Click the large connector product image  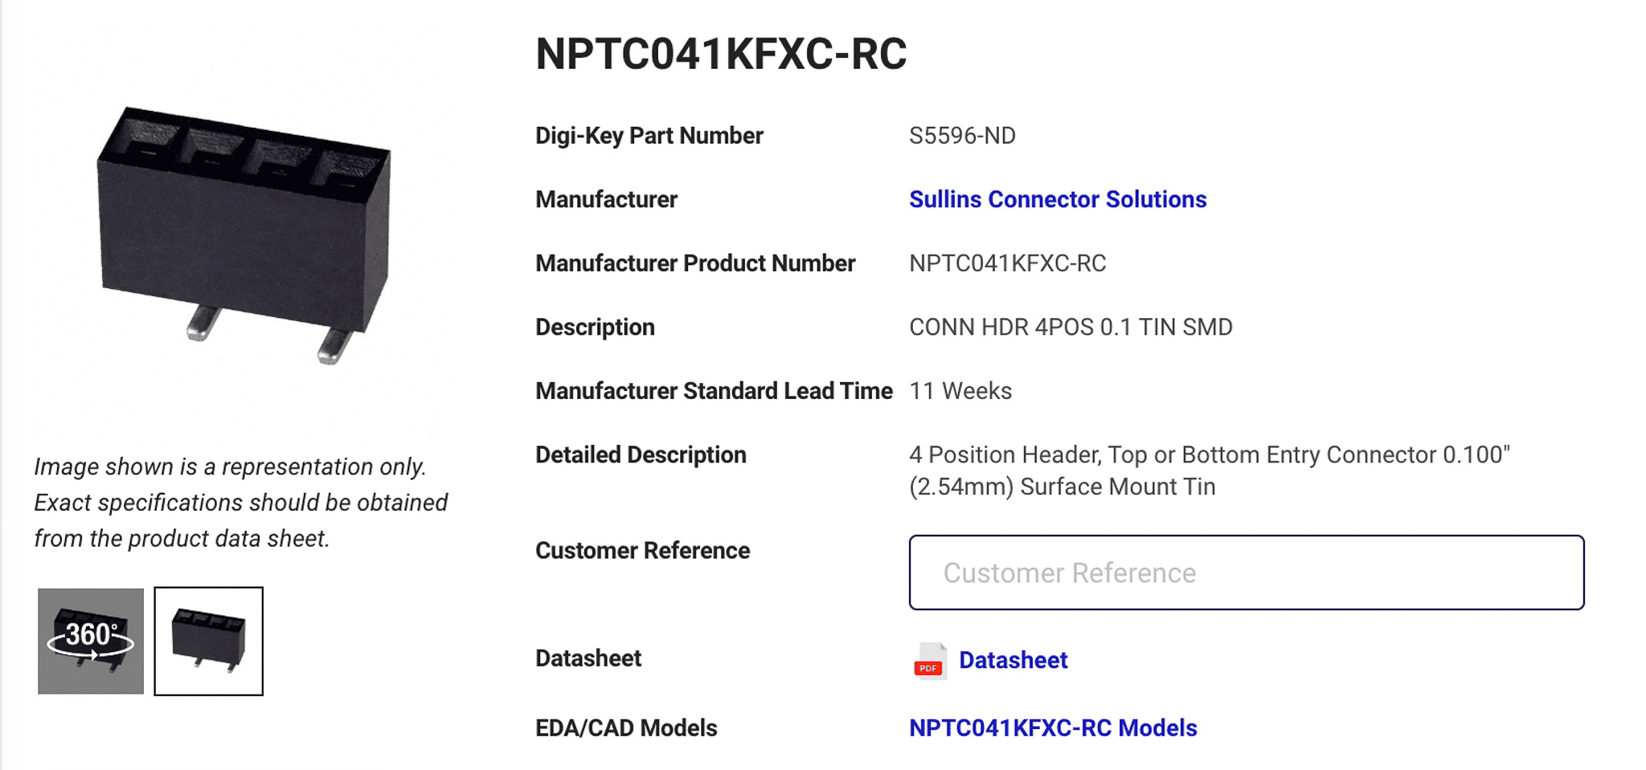pyautogui.click(x=244, y=235)
